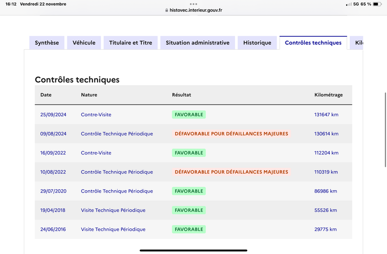
Task: Select the 131647 km mileage entry
Action: 326,115
